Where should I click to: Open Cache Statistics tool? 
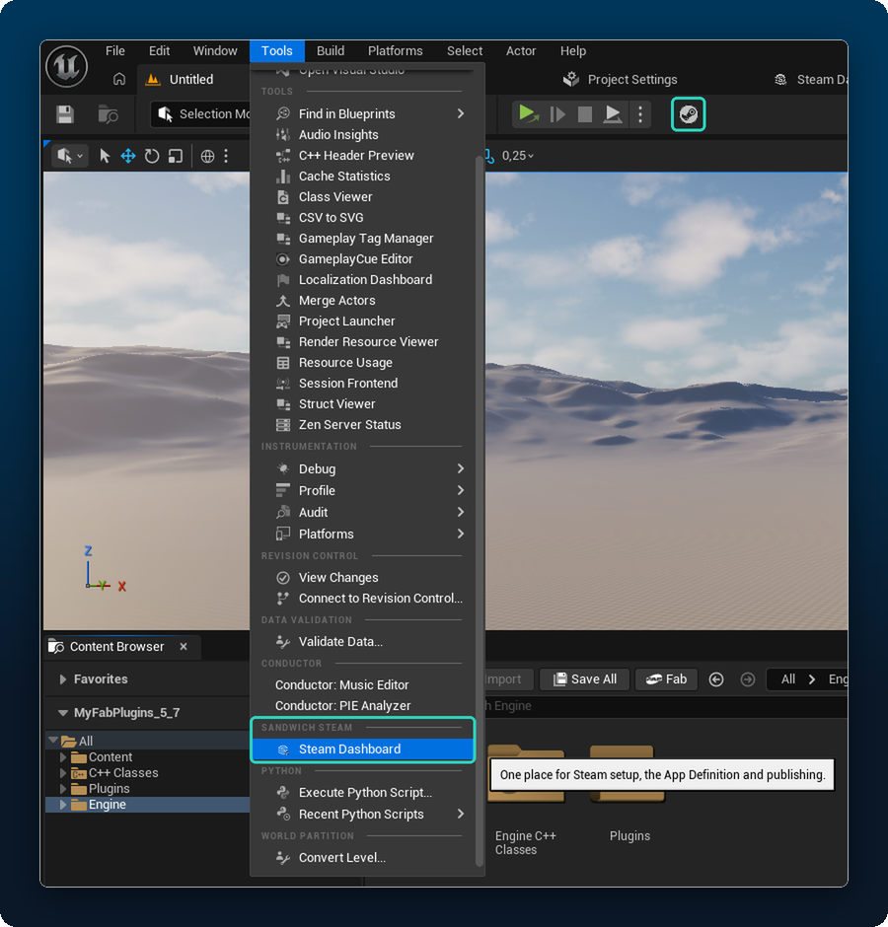click(x=367, y=177)
